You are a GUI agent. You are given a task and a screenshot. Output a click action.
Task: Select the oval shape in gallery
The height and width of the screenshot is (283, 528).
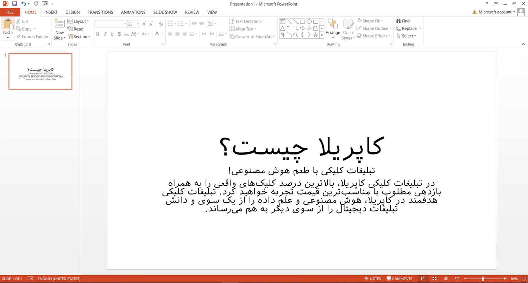309,21
